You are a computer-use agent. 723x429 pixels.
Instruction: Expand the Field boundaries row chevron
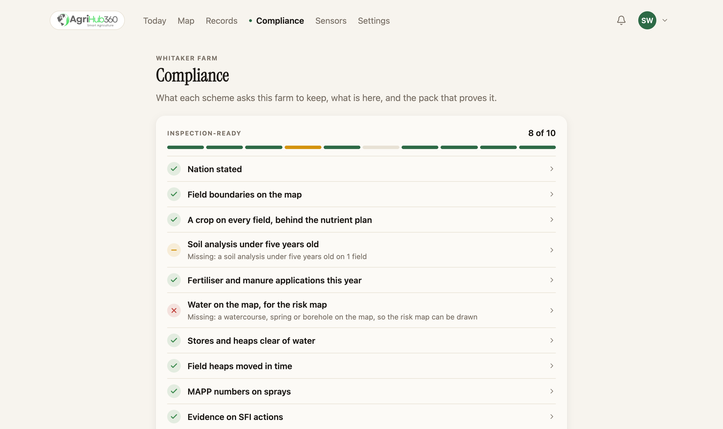[x=552, y=194]
